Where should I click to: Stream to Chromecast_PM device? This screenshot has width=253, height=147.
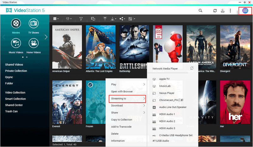(171, 100)
